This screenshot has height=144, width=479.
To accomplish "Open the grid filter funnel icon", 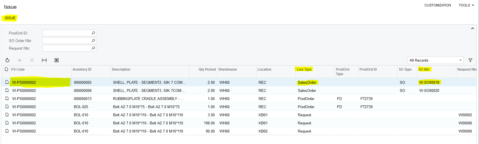I will (x=470, y=60).
